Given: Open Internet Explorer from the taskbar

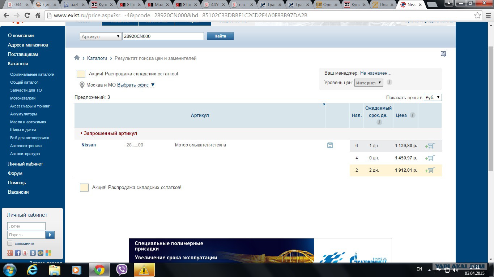Looking at the screenshot, I should (x=33, y=270).
